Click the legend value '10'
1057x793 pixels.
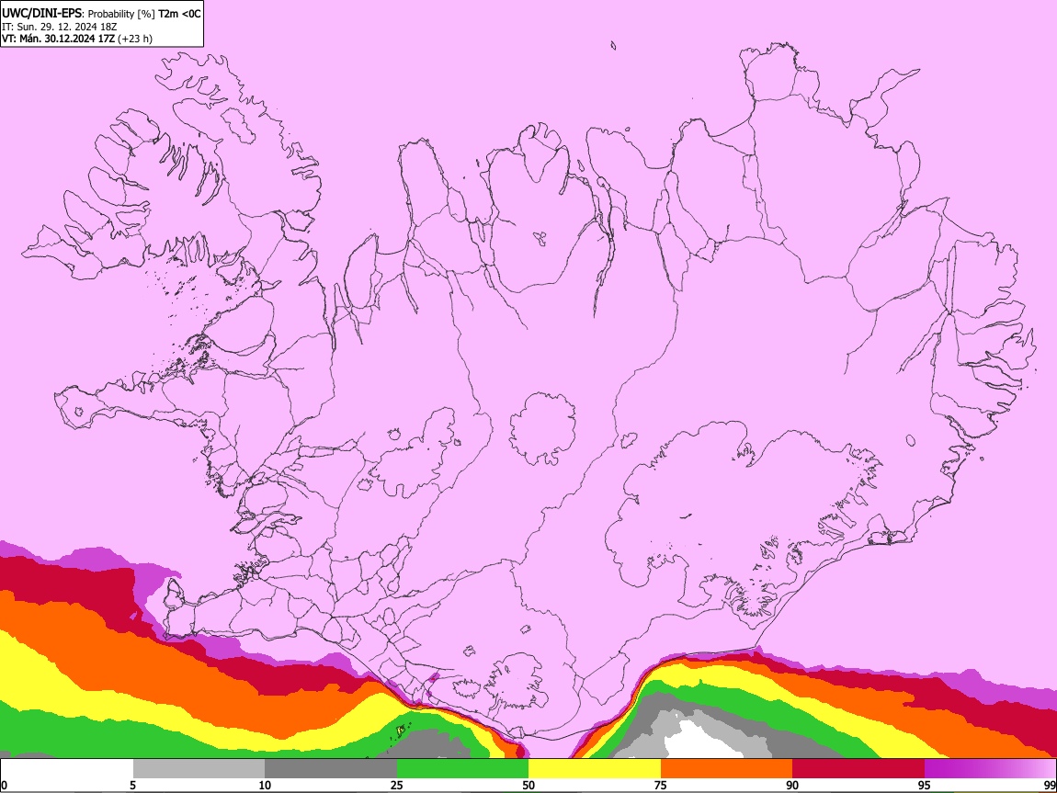tap(265, 785)
